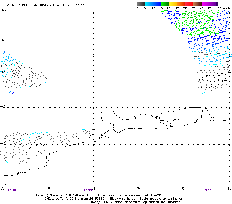This screenshot has height=204, width=232.
Task: Click the longitude label '84'
Action: tap(139, 188)
